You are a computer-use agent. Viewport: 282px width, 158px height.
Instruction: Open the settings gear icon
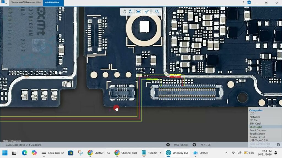pos(249,2)
